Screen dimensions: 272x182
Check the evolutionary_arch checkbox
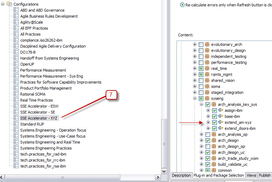click(201, 45)
